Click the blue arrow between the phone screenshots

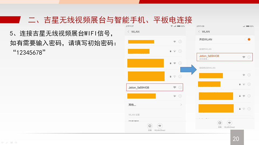[189, 69]
